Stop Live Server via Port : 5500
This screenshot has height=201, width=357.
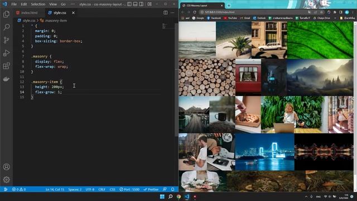coord(129,189)
